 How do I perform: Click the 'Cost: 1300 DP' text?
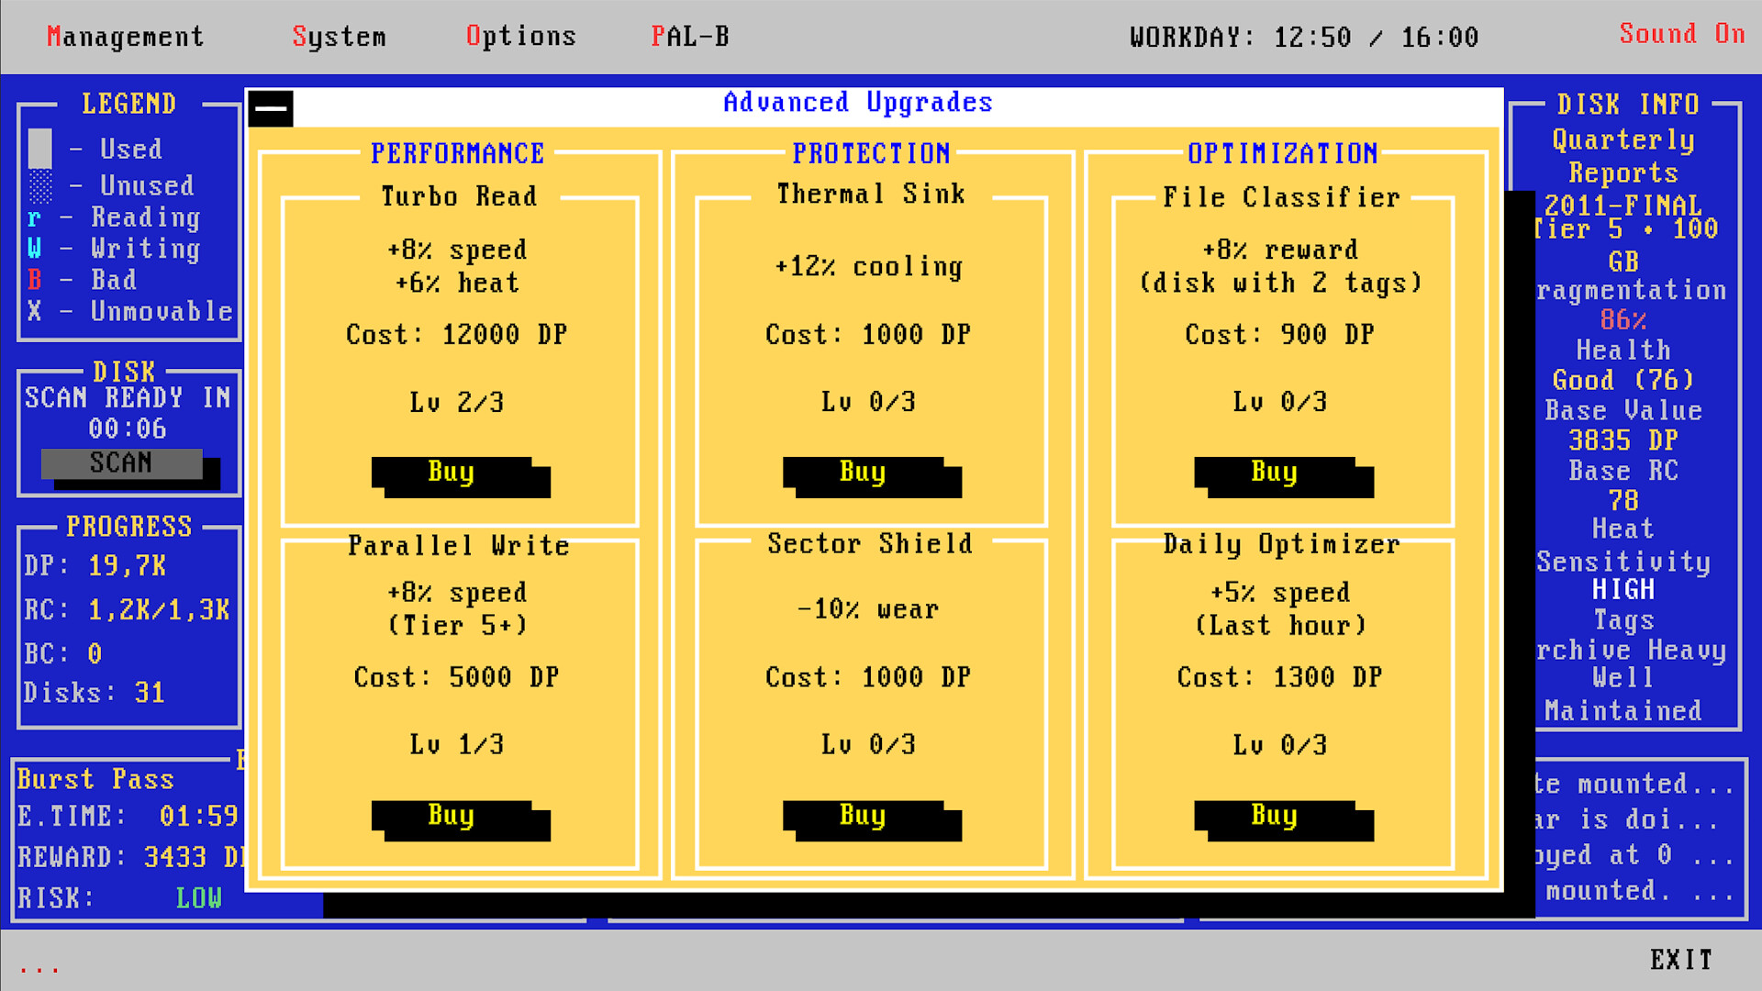pos(1279,678)
